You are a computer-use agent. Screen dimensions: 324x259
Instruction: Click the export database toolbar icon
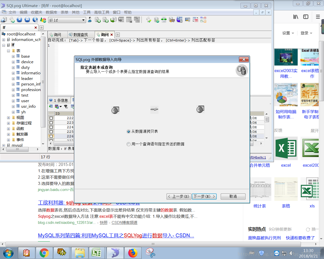[x=98, y=20]
